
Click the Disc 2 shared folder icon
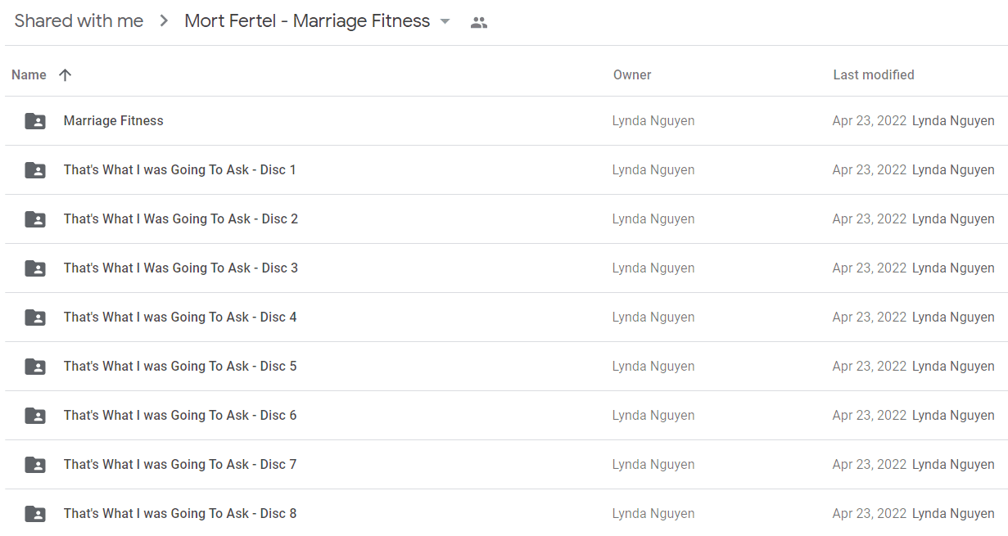[35, 219]
